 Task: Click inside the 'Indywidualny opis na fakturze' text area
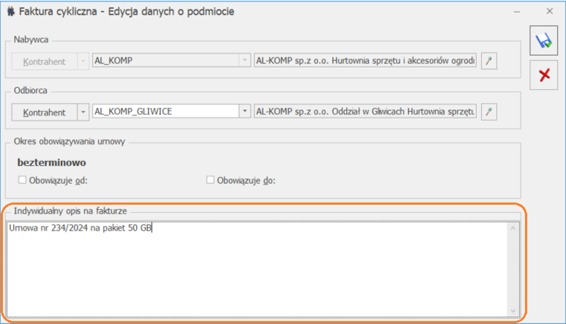coord(256,269)
